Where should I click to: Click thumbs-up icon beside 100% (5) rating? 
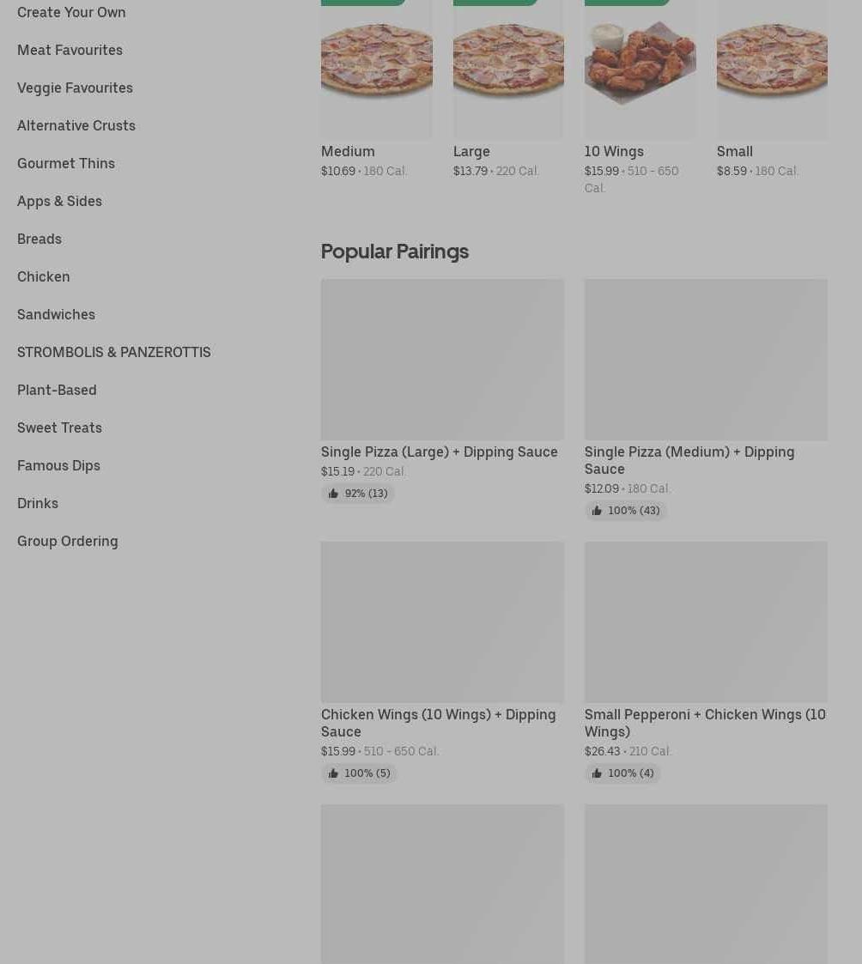pyautogui.click(x=333, y=773)
